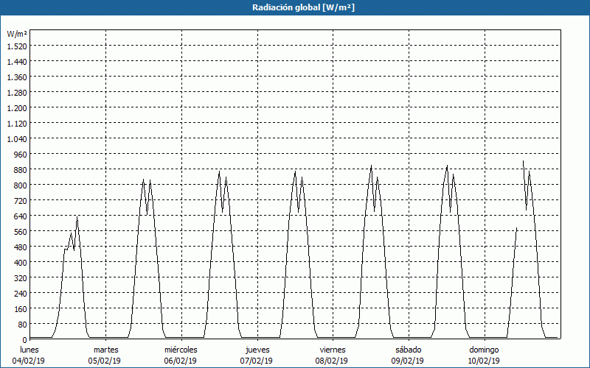Select the 880 y-axis value
The height and width of the screenshot is (368, 590).
pos(21,170)
